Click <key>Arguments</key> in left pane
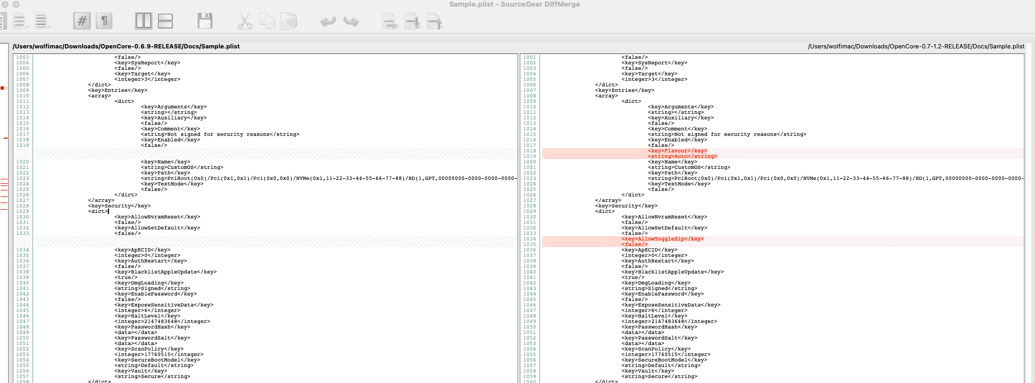Screen dimensions: 1035x383 pyautogui.click(x=173, y=107)
